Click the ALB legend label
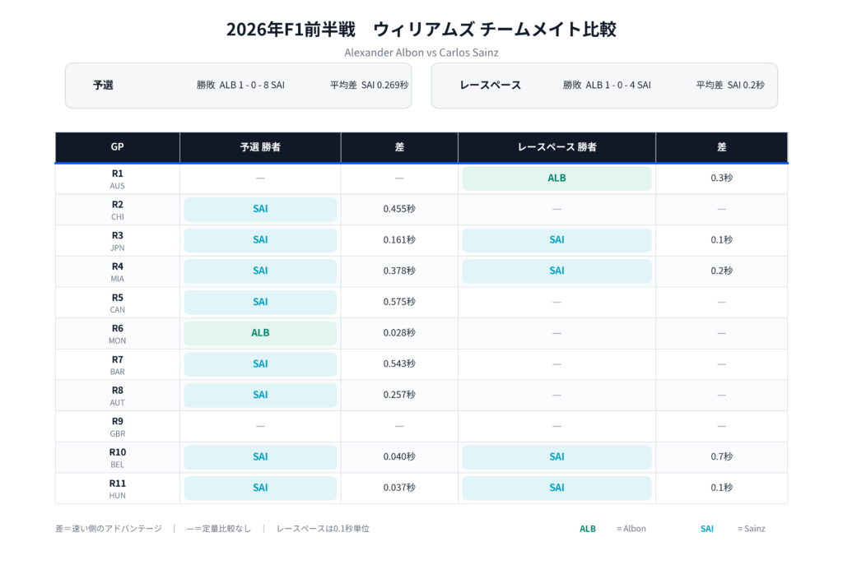This screenshot has width=843, height=574. (588, 529)
